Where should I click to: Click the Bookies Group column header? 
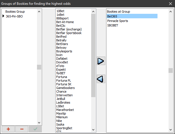[15, 12]
